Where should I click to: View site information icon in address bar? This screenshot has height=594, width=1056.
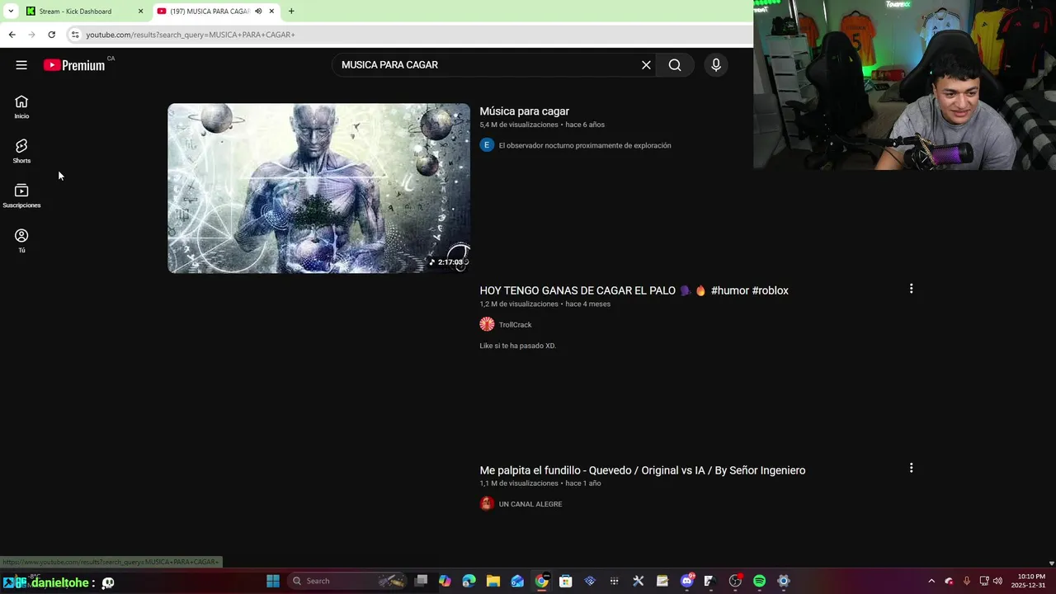click(x=74, y=35)
